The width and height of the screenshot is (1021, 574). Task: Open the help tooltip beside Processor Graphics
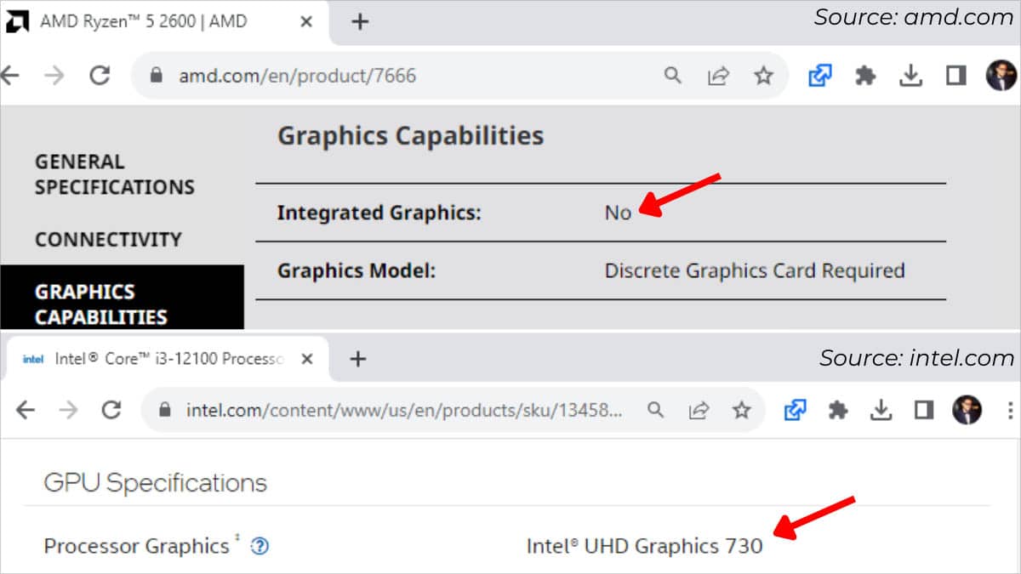[x=258, y=548]
